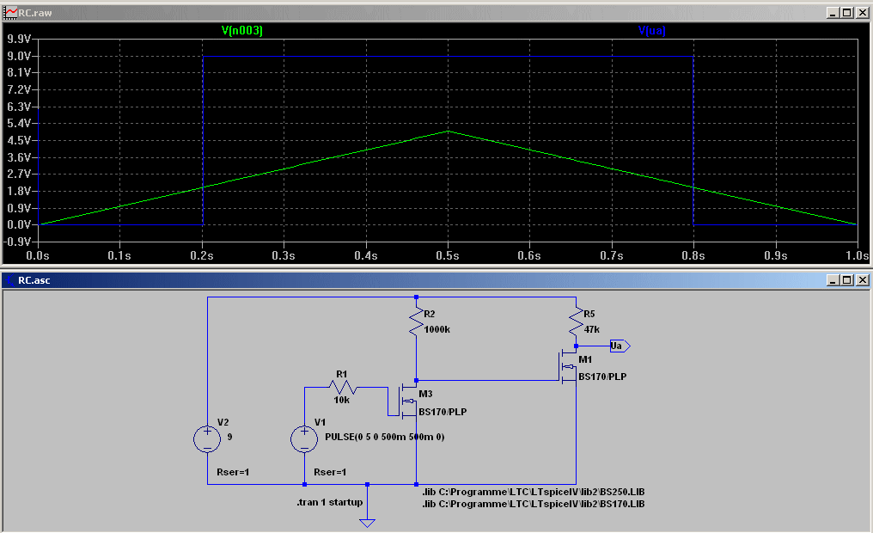Image resolution: width=873 pixels, height=533 pixels.
Task: Select the V2 voltage source symbol
Action: pos(207,439)
